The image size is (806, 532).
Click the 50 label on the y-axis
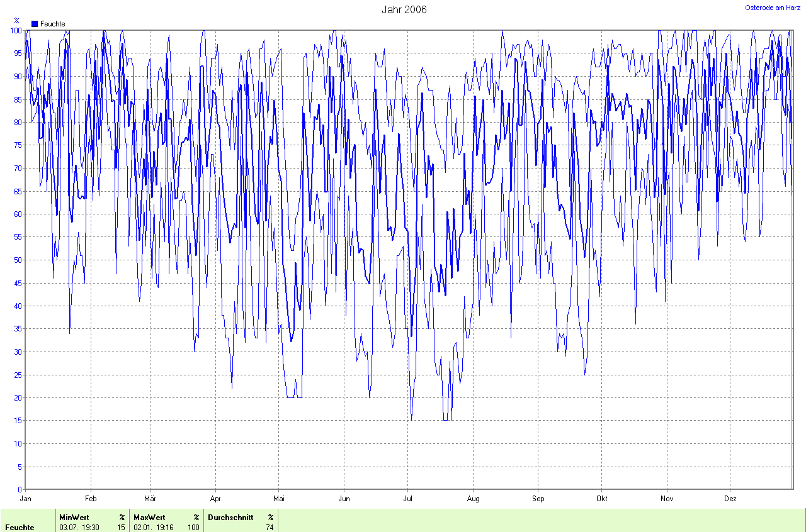(x=18, y=260)
